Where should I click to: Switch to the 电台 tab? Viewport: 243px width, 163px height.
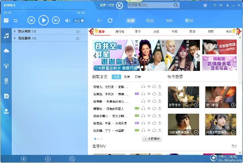click(x=150, y=21)
